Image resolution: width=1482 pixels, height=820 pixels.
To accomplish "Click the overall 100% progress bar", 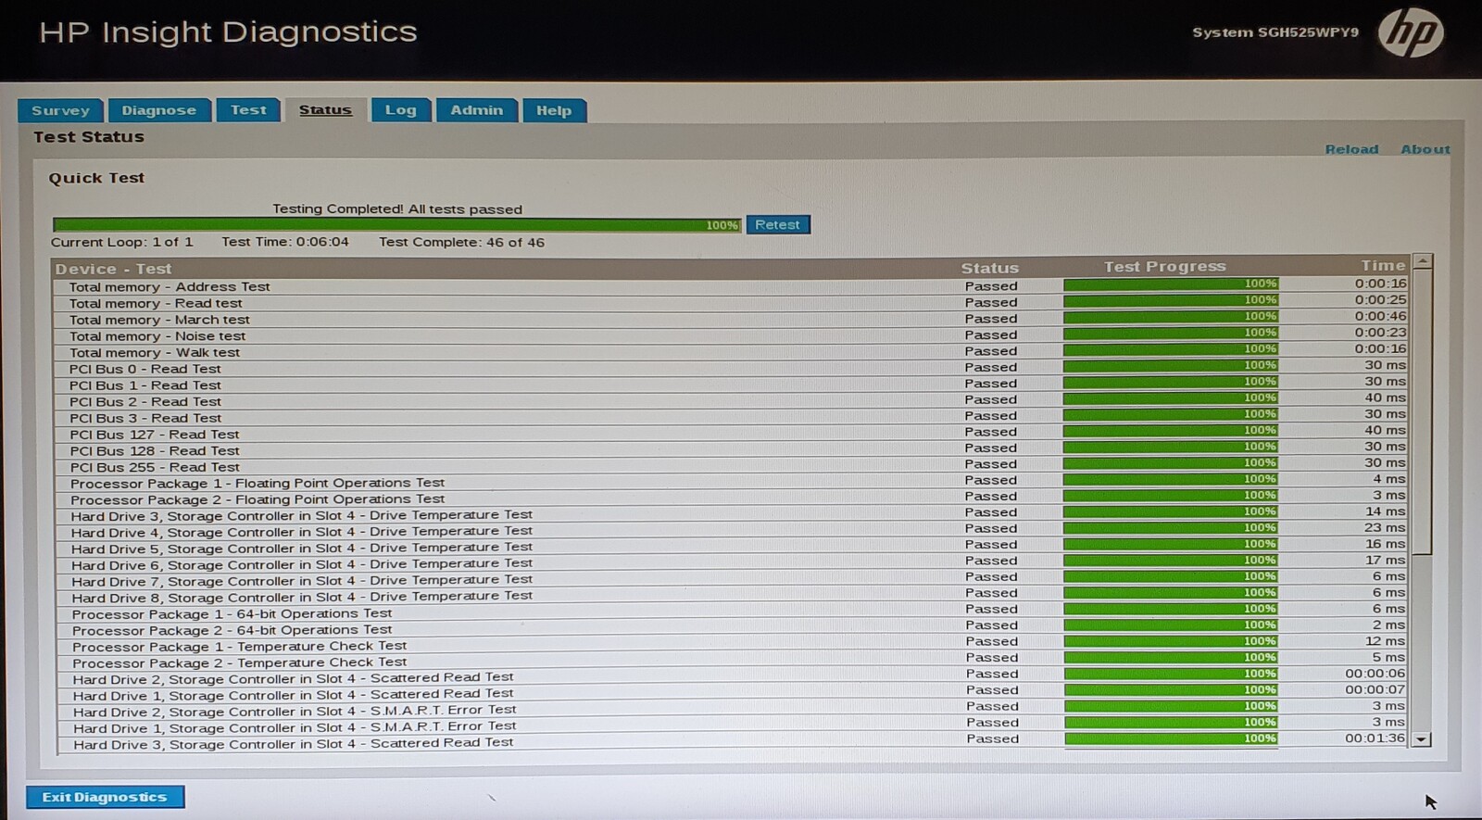I will [x=397, y=225].
